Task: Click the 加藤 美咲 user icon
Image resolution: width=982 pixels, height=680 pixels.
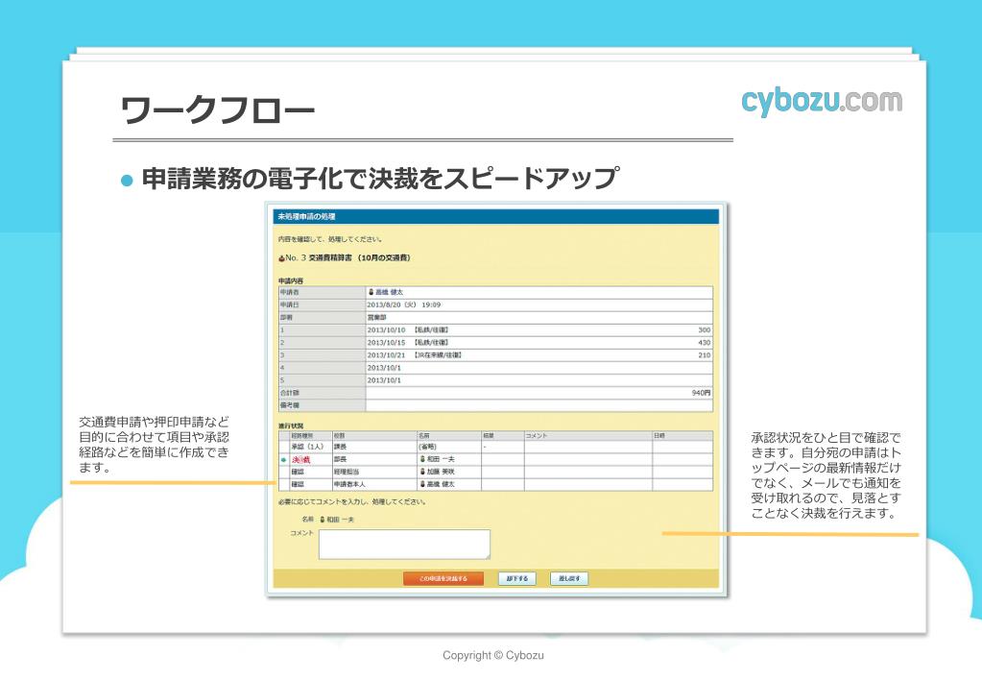Action: pyautogui.click(x=422, y=472)
